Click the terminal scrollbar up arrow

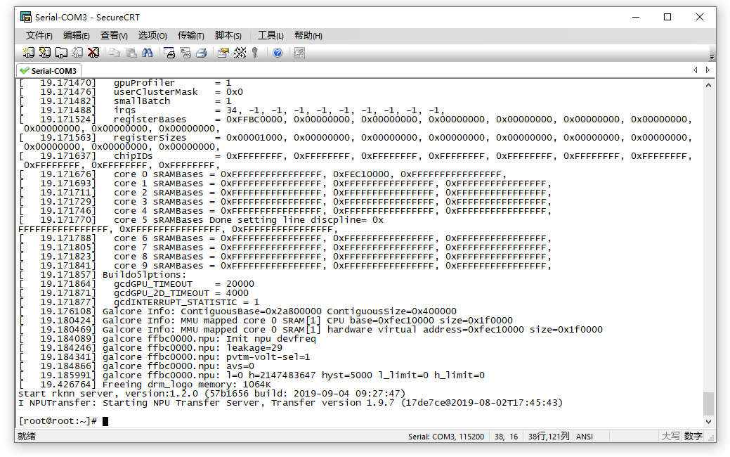tap(709, 85)
